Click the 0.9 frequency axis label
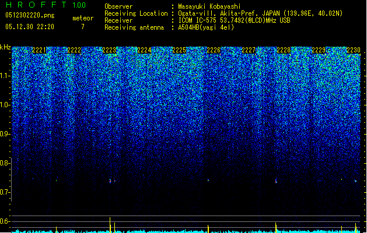 coord(5,134)
